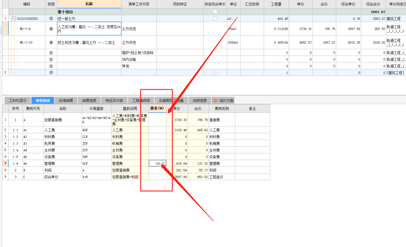Screen dimensions: 406x247
Task: Click the A+B calculation base cell
Action: point(97,177)
